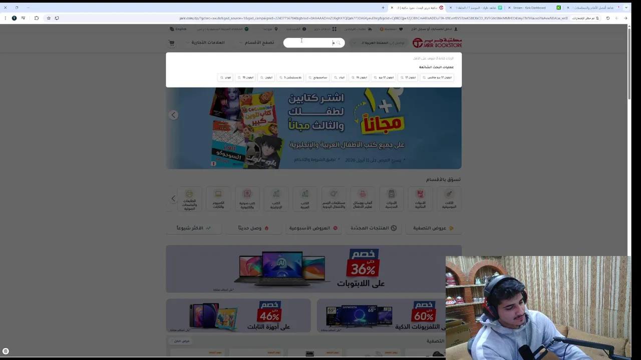Bookmark this page with star icon

[x=49, y=18]
